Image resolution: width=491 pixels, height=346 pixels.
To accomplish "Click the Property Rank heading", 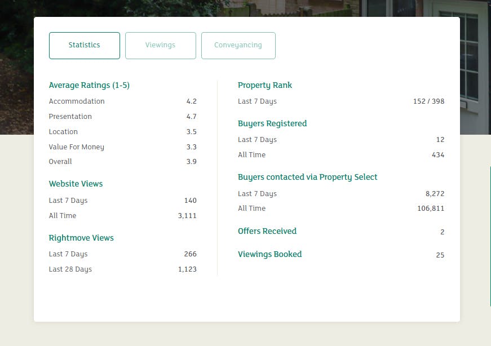I will [x=265, y=86].
